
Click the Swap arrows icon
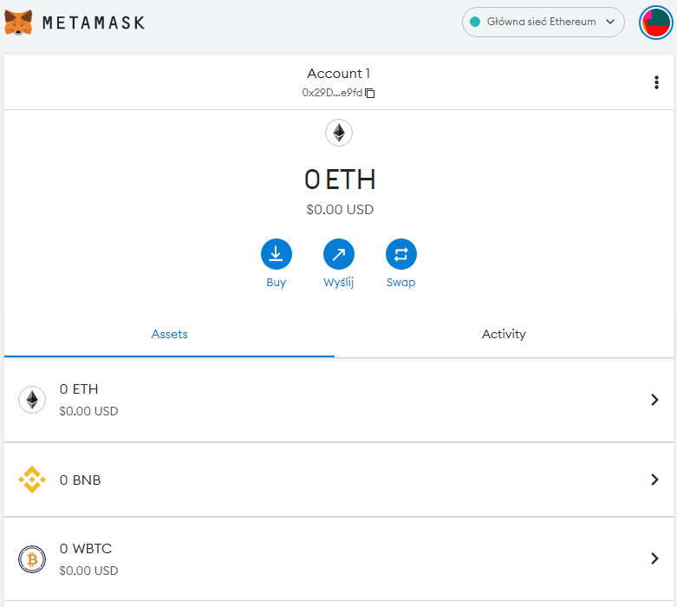point(400,254)
